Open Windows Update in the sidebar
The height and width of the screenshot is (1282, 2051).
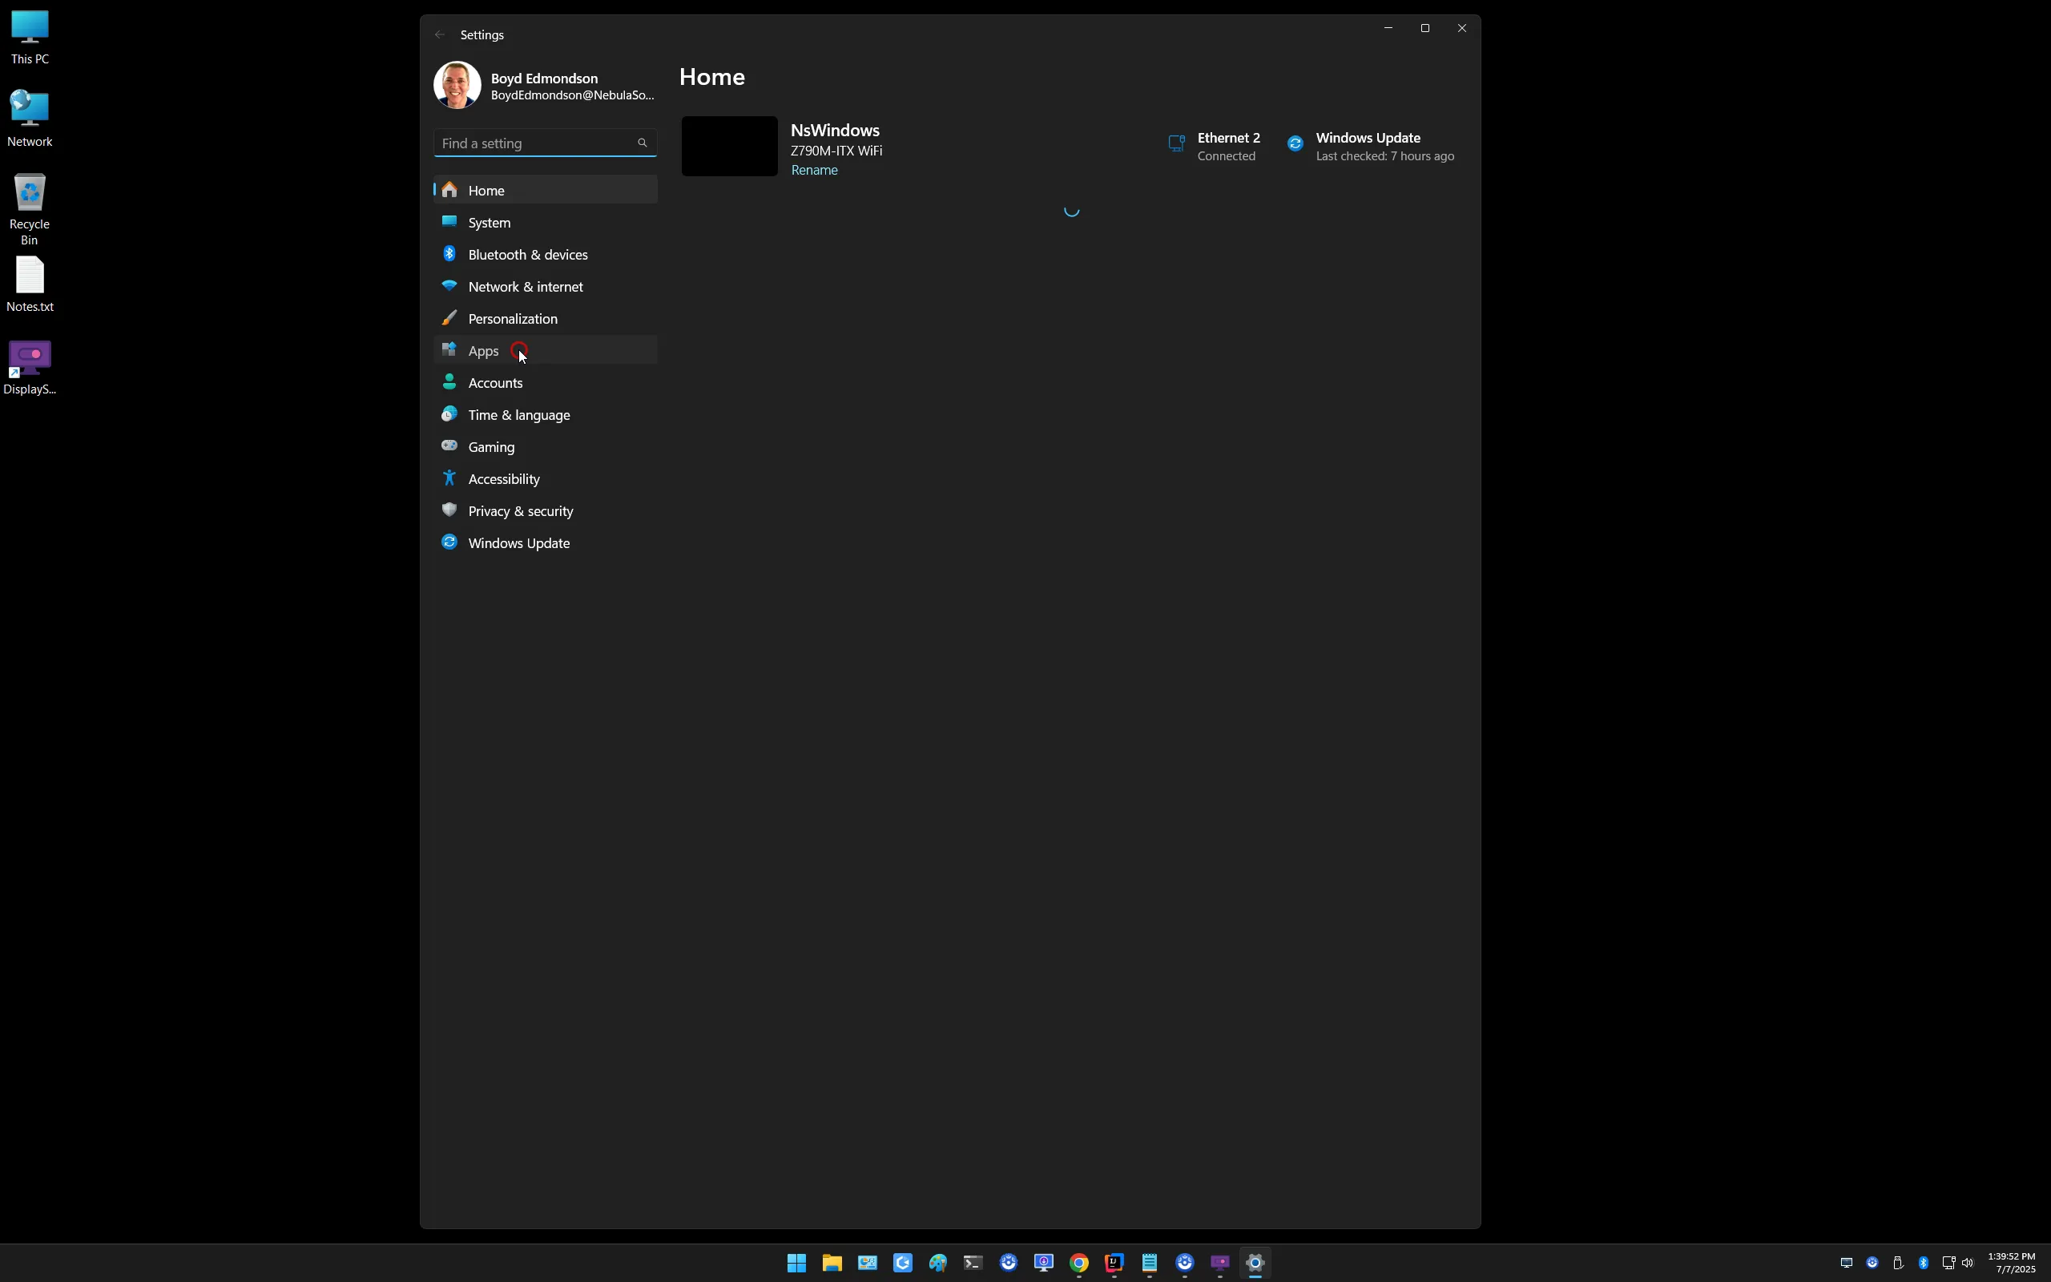click(x=545, y=542)
